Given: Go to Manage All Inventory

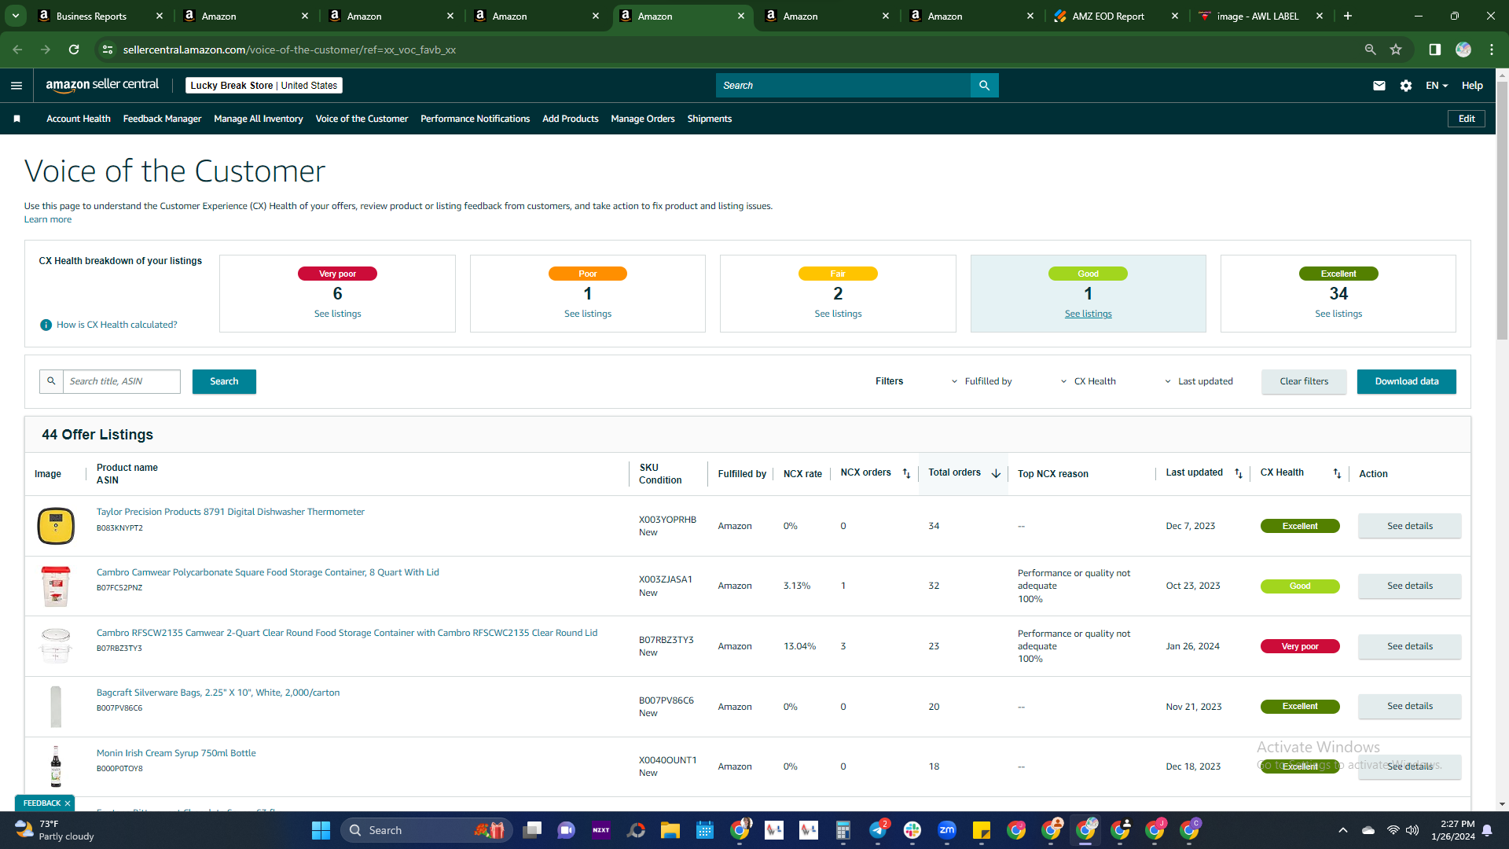Looking at the screenshot, I should pos(259,119).
